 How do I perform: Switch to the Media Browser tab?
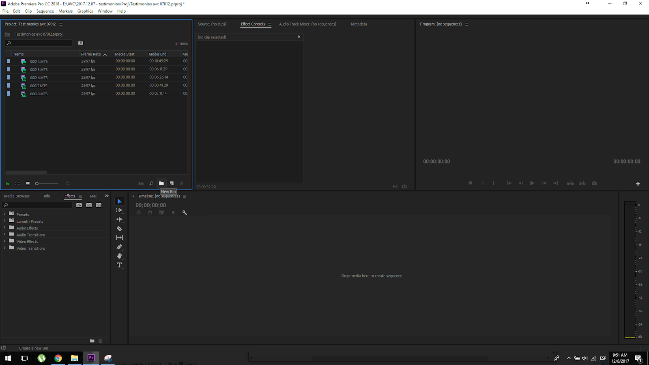pos(17,196)
